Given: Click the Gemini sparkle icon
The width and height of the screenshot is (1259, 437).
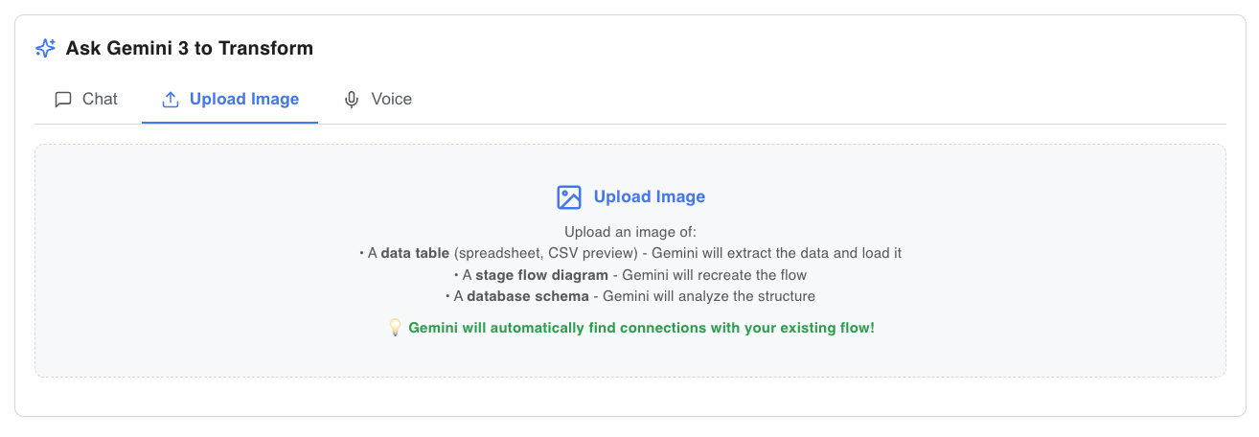Looking at the screenshot, I should 45,48.
